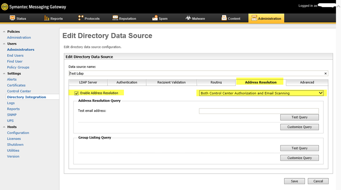The width and height of the screenshot is (341, 190).
Task: Open the sidebar Reports settings link
Action: [13, 109]
